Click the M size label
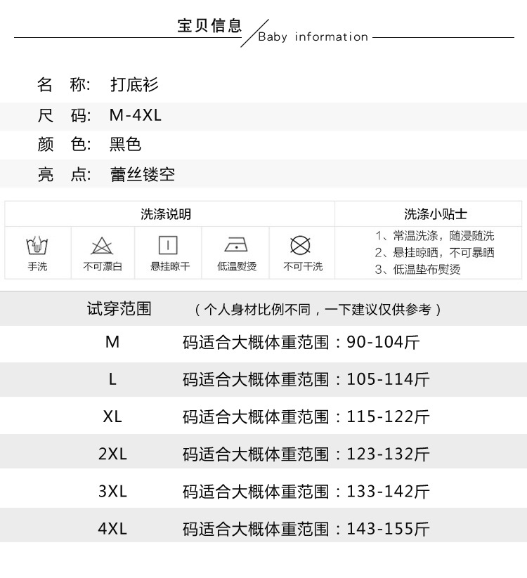This screenshot has height=578, width=527. pos(112,342)
